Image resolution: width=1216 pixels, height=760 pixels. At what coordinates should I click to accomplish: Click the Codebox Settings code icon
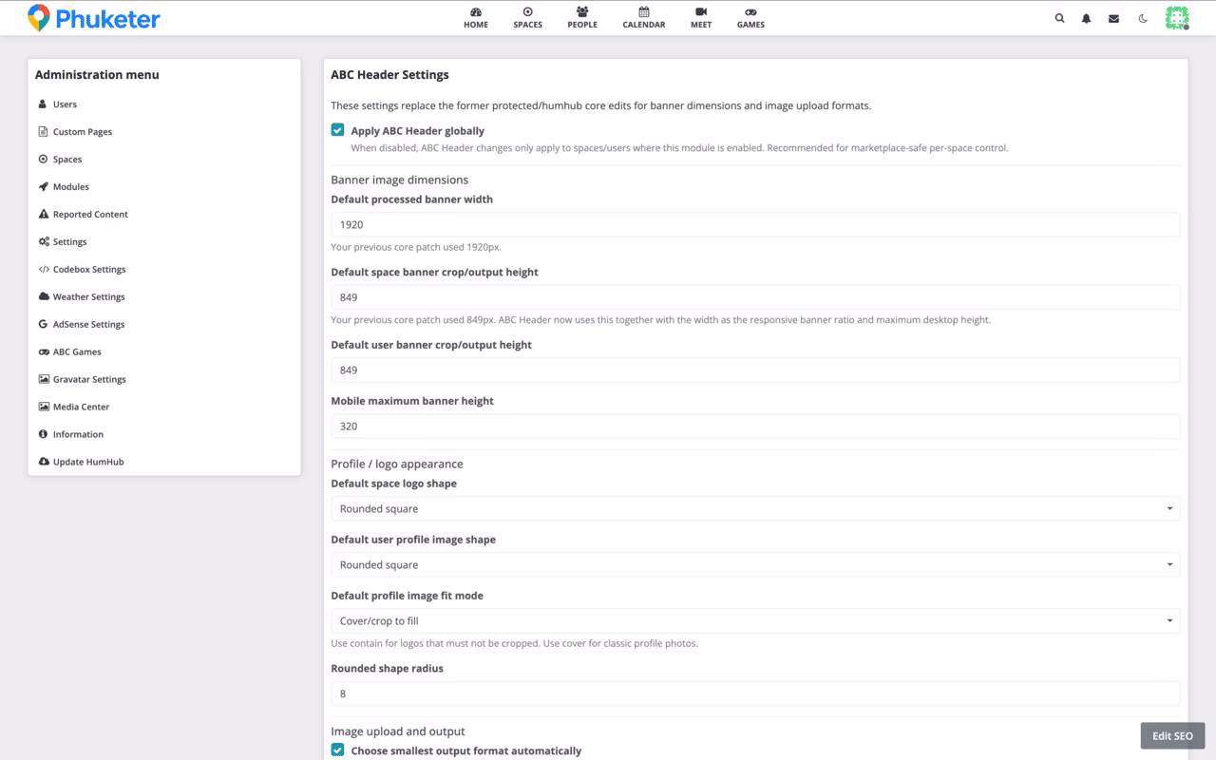pos(44,270)
